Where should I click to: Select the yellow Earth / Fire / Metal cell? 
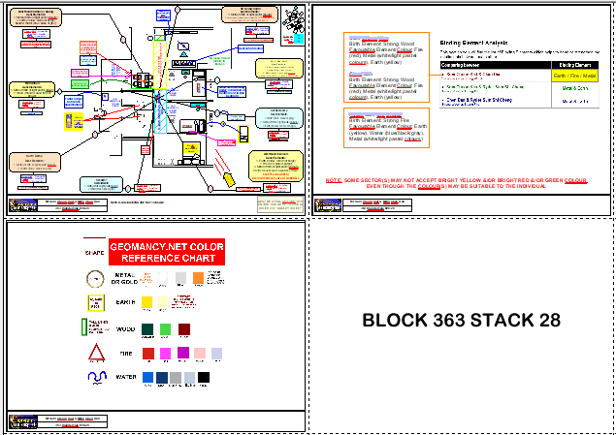pos(573,75)
